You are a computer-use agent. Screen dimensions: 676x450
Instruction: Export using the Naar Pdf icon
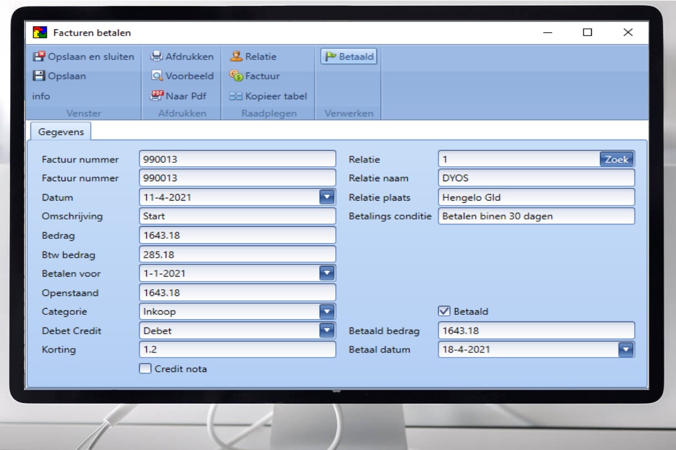pos(157,95)
